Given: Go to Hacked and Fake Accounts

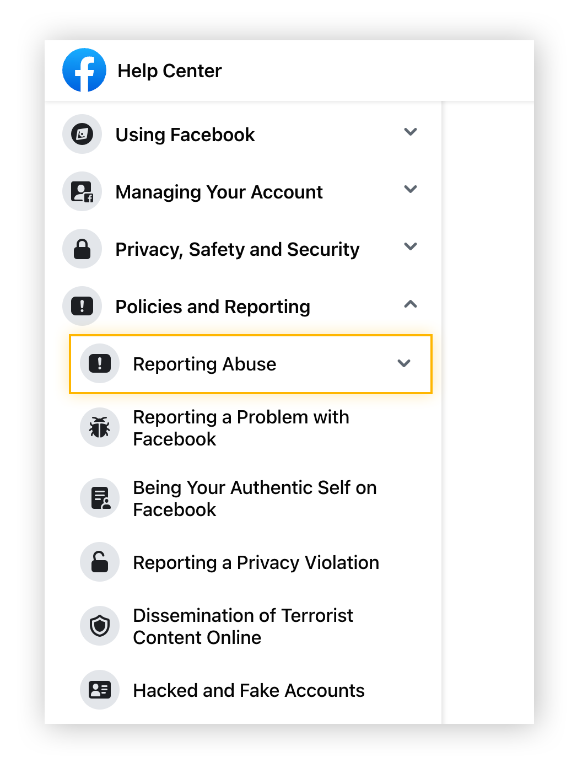Looking at the screenshot, I should point(248,690).
